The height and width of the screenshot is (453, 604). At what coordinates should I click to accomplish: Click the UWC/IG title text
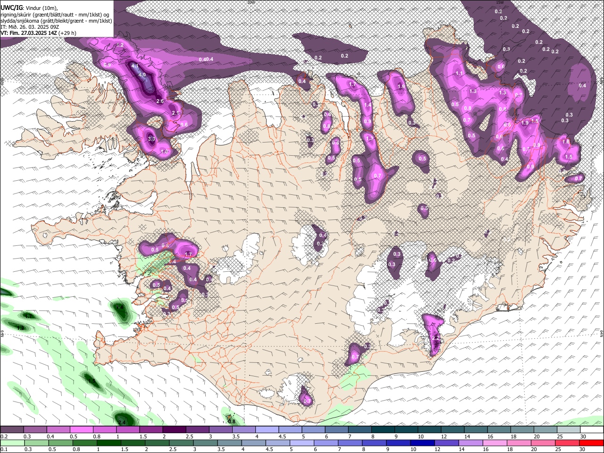(11, 8)
